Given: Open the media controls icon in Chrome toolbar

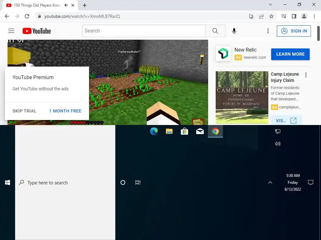Looking at the screenshot, I should pyautogui.click(x=284, y=16).
